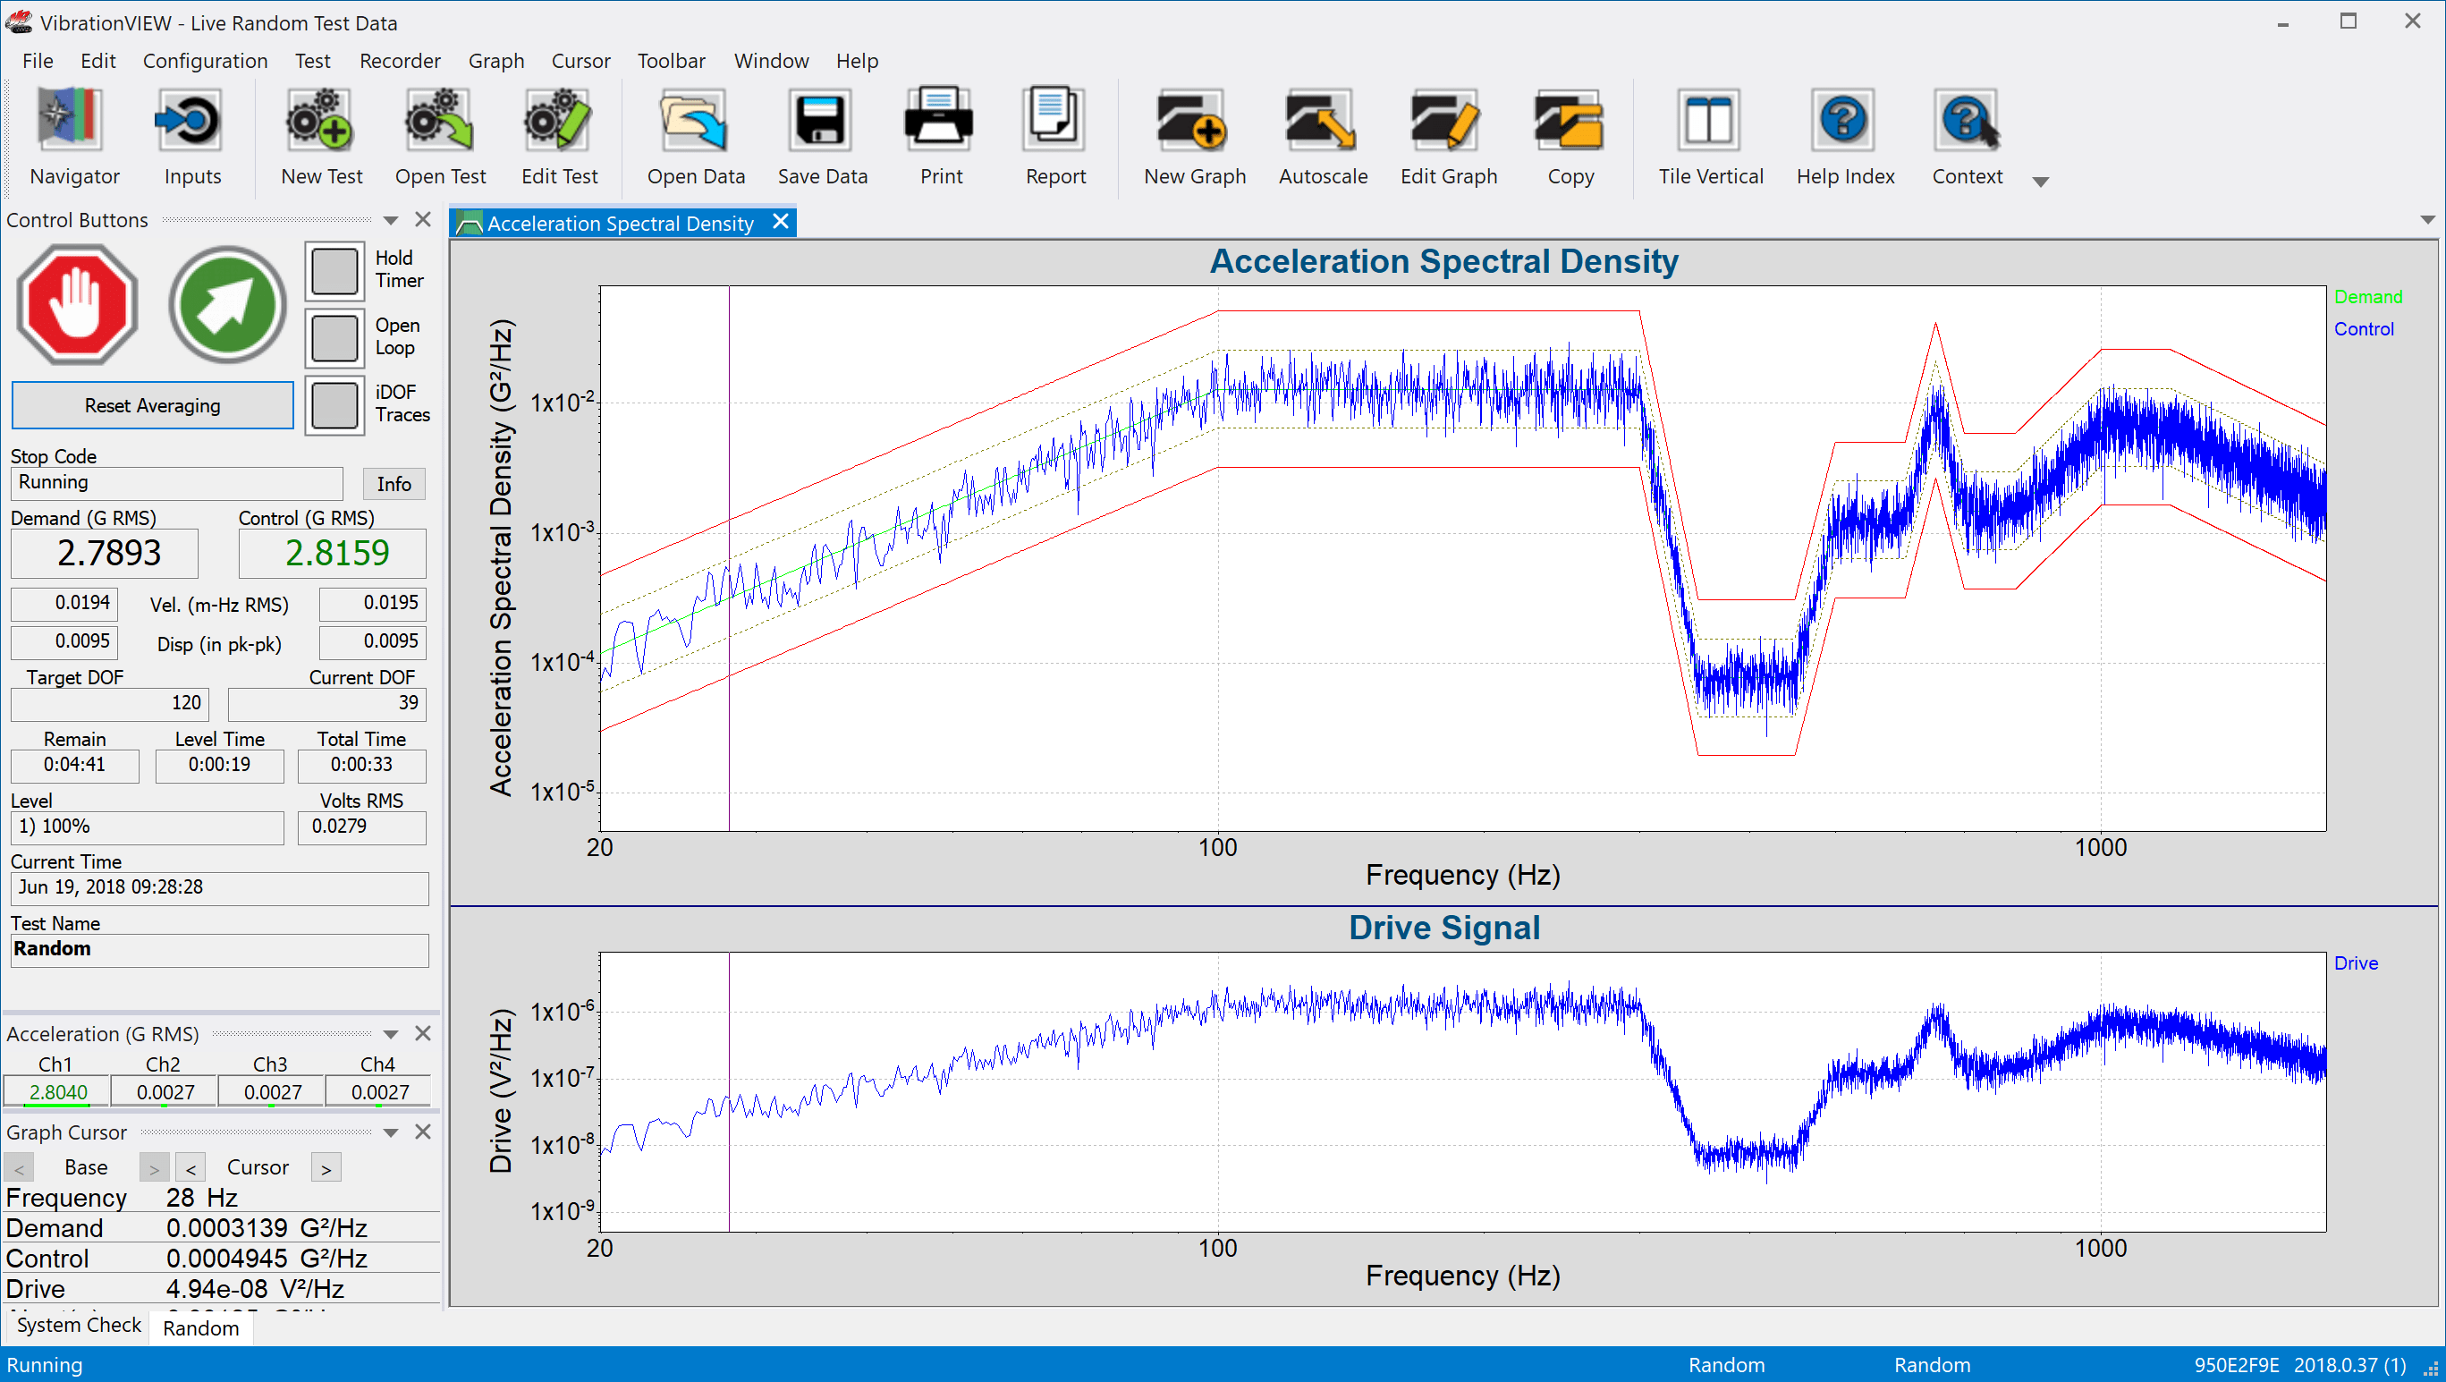Screen dimensions: 2446x1382
Task: Open the Inputs configuration
Action: click(x=191, y=133)
